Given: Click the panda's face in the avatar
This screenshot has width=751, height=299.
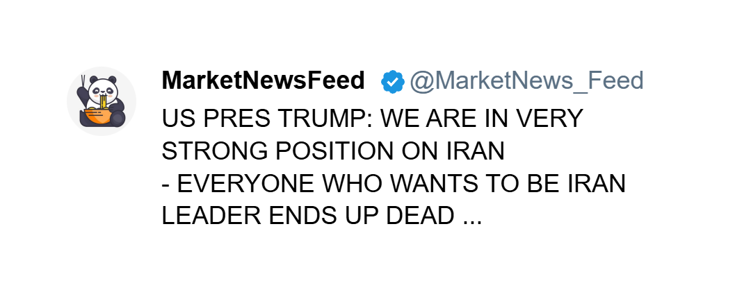Looking at the screenshot, I should (x=102, y=89).
